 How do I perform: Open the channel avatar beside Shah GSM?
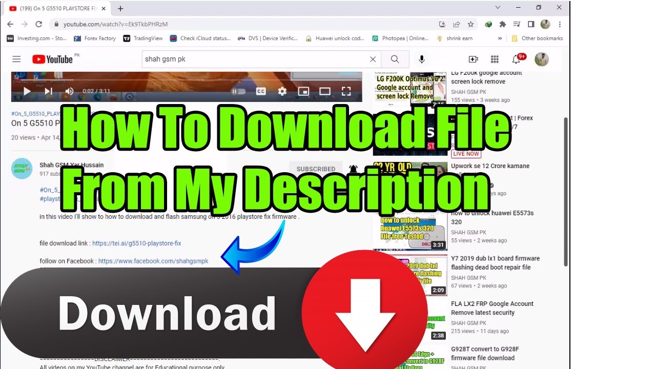click(22, 168)
